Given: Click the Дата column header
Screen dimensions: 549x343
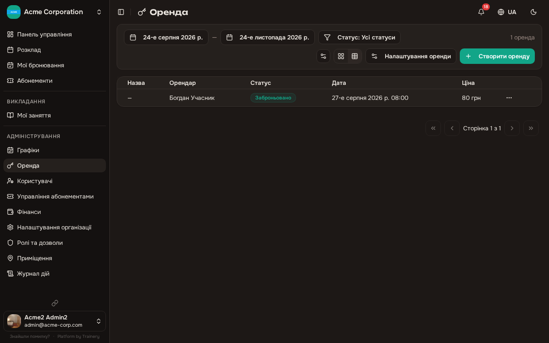Looking at the screenshot, I should (x=339, y=83).
